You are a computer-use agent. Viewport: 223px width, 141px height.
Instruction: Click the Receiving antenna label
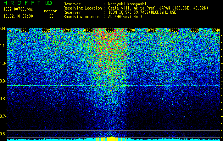pos(82,17)
